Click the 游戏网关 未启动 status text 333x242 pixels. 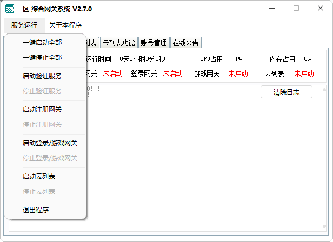click(238, 73)
